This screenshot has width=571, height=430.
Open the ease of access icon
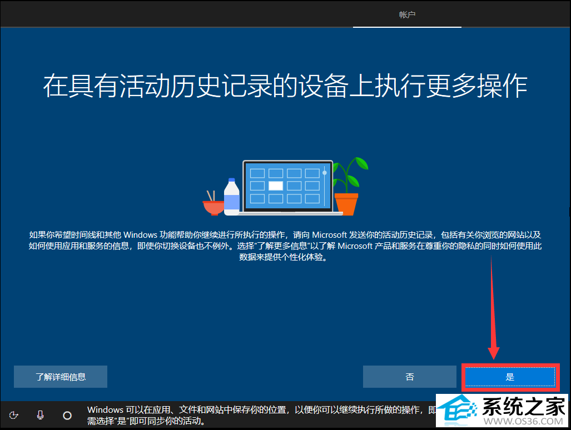(14, 415)
